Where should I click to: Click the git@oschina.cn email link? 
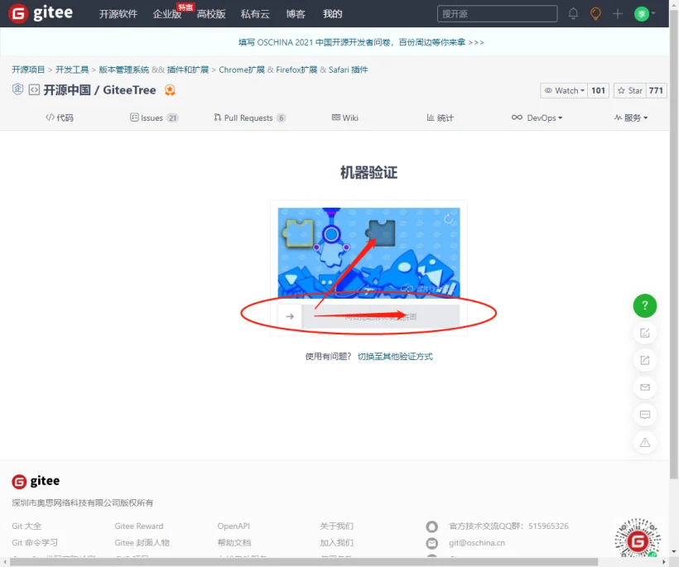(x=477, y=543)
